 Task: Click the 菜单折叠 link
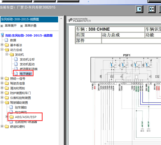pos(31,26)
